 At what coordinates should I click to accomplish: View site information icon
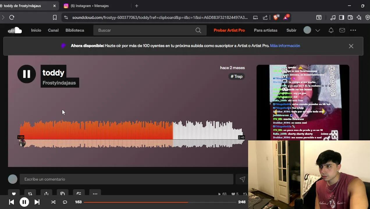(66, 17)
